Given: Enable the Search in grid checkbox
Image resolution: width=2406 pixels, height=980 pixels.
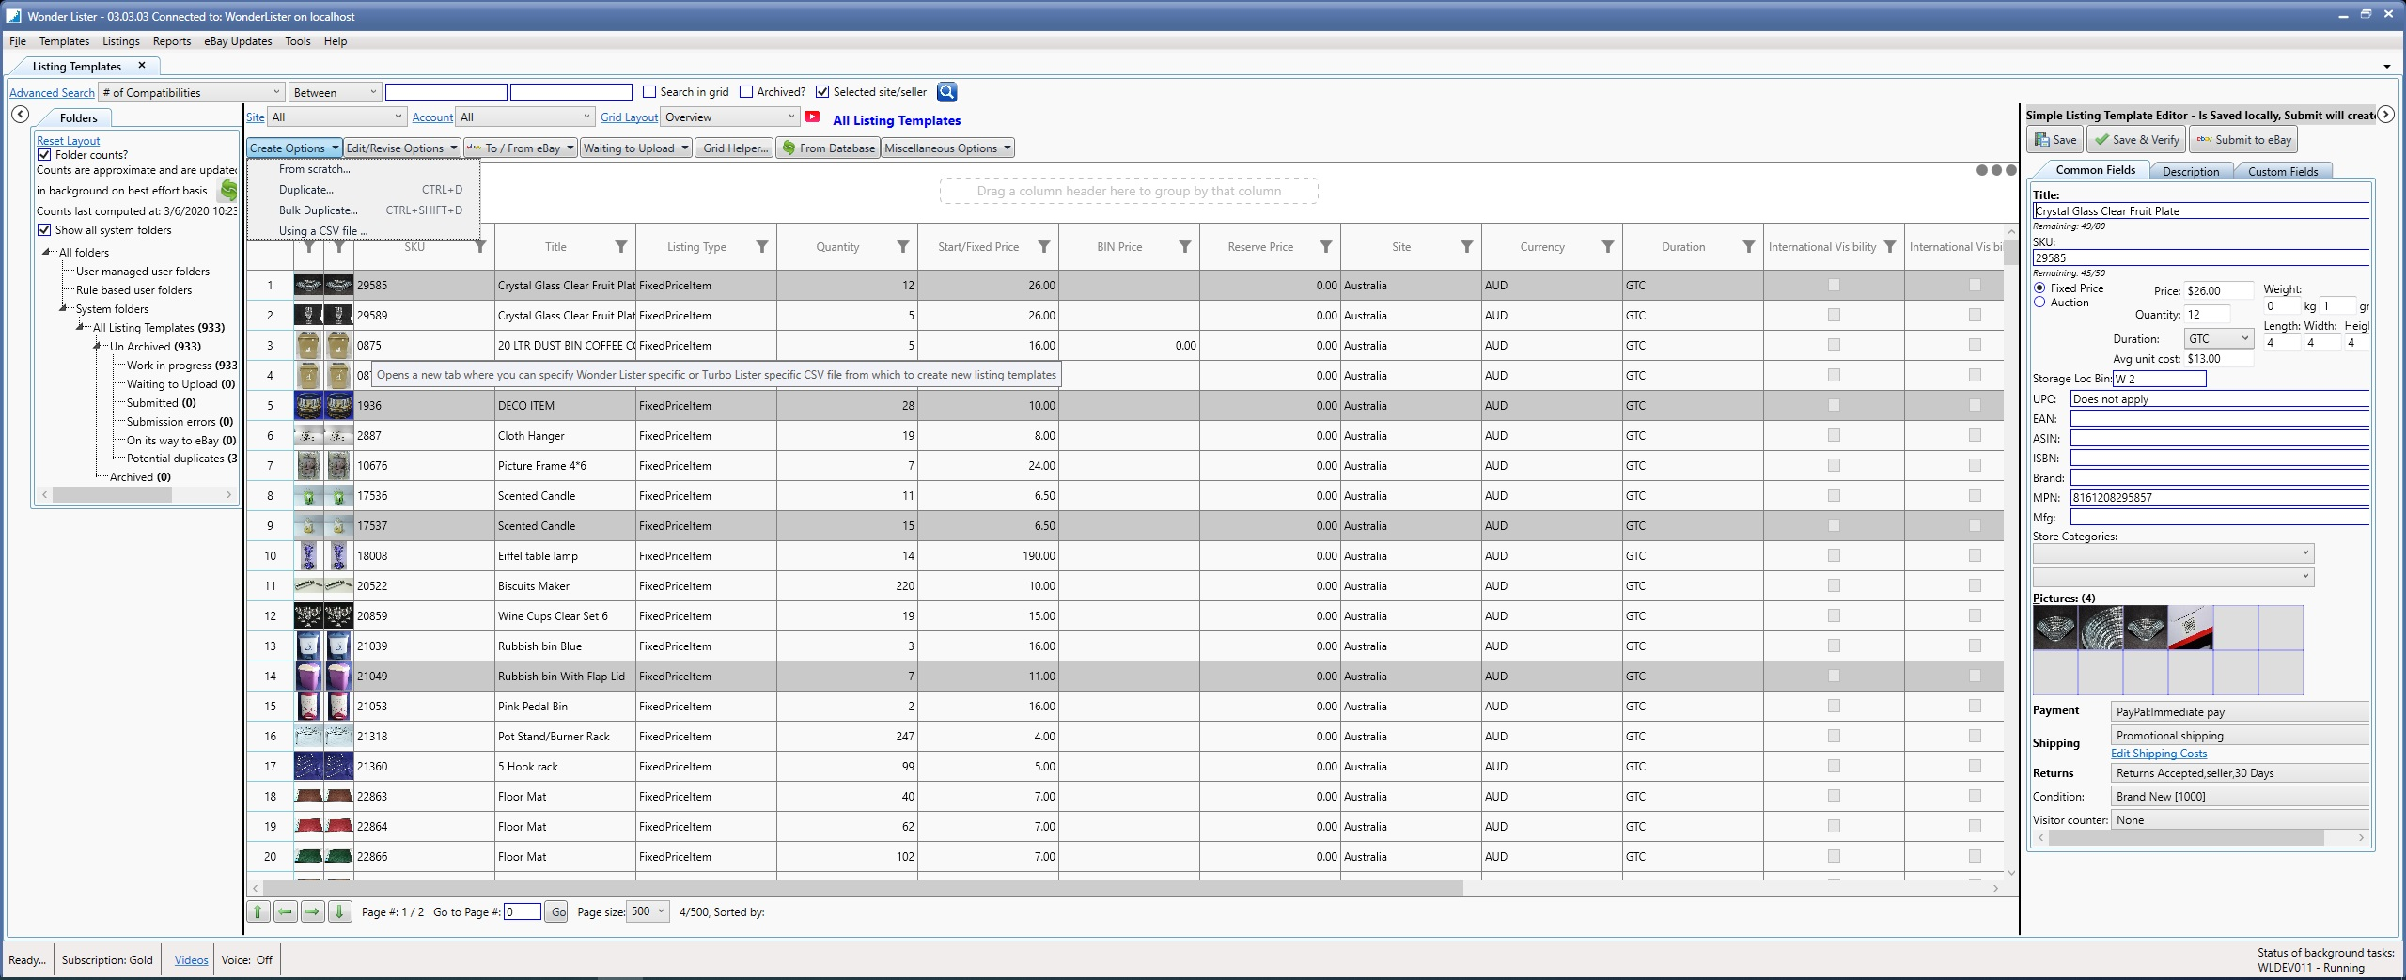Looking at the screenshot, I should coord(649,92).
